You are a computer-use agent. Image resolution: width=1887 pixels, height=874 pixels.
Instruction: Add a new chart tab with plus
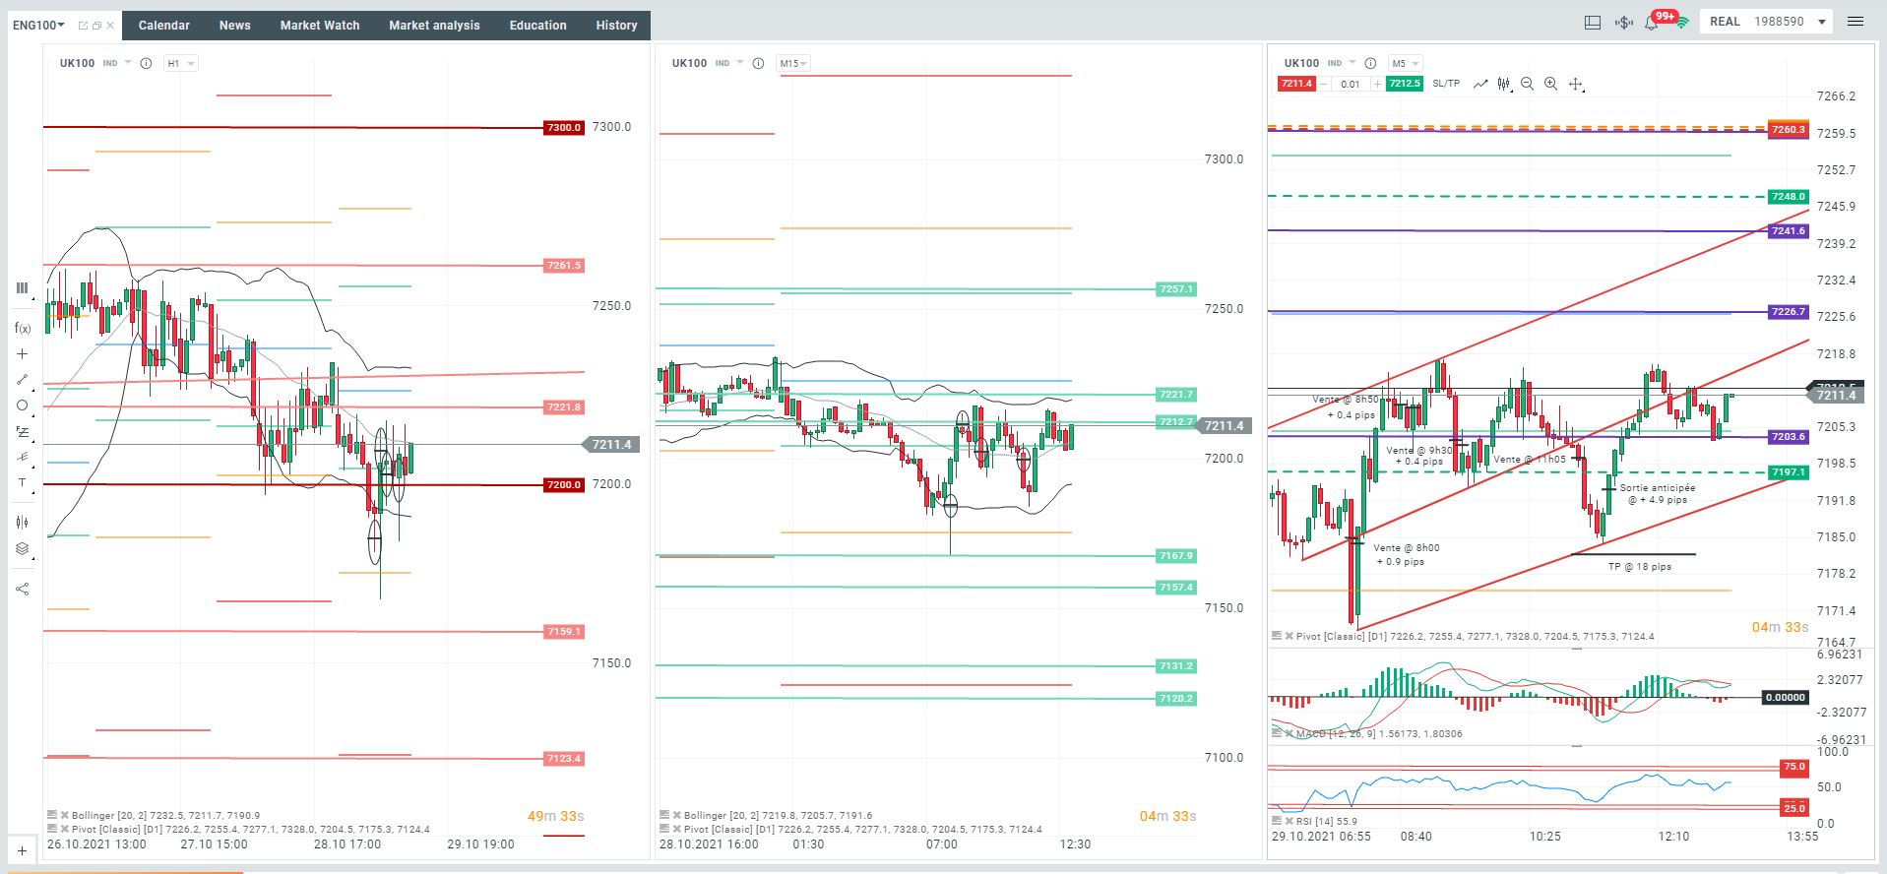(x=22, y=851)
